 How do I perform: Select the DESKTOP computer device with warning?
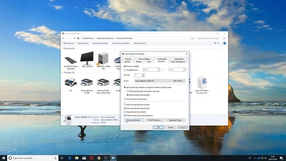[x=103, y=59]
